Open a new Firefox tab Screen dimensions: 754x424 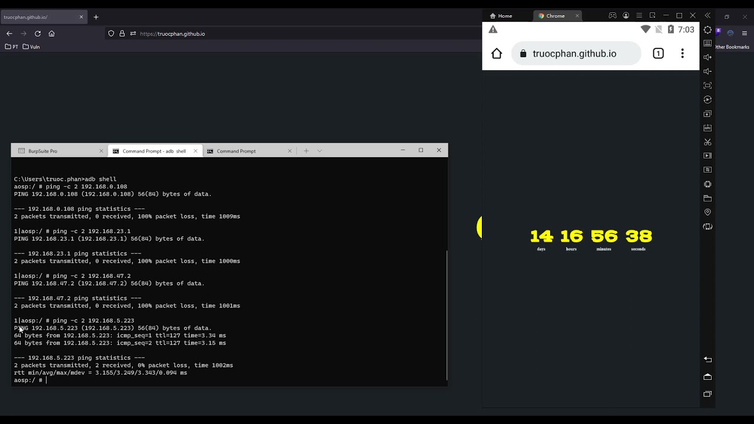pyautogui.click(x=96, y=17)
